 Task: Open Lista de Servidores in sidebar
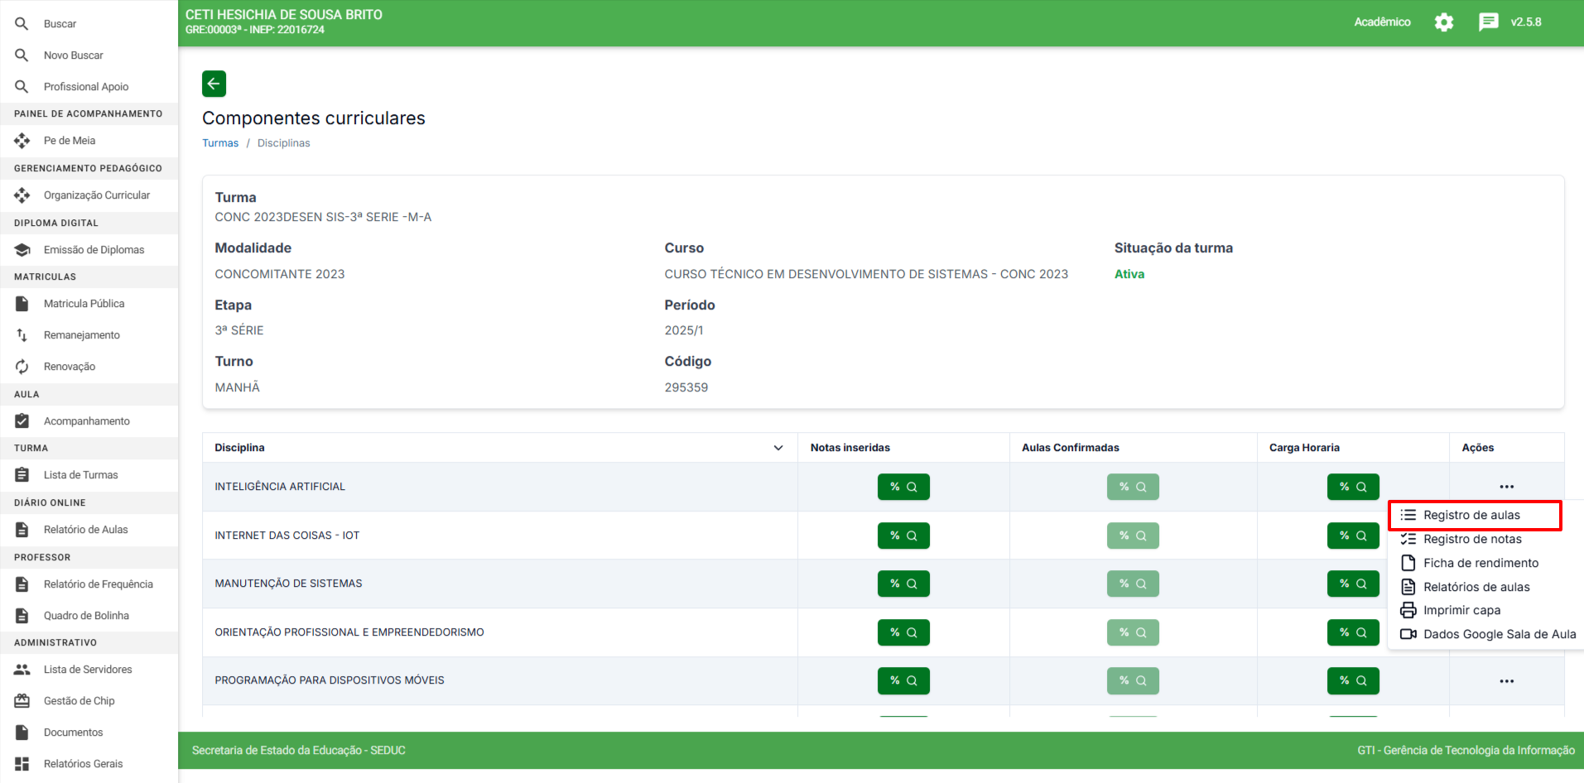(88, 670)
